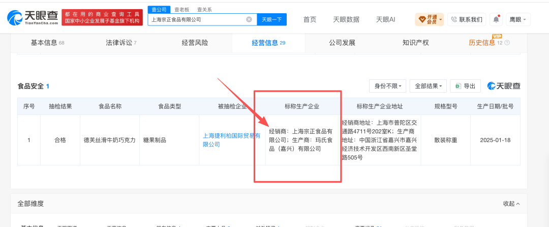Click the Tianyancha logo
The height and width of the screenshot is (227, 549).
pyautogui.click(x=33, y=17)
